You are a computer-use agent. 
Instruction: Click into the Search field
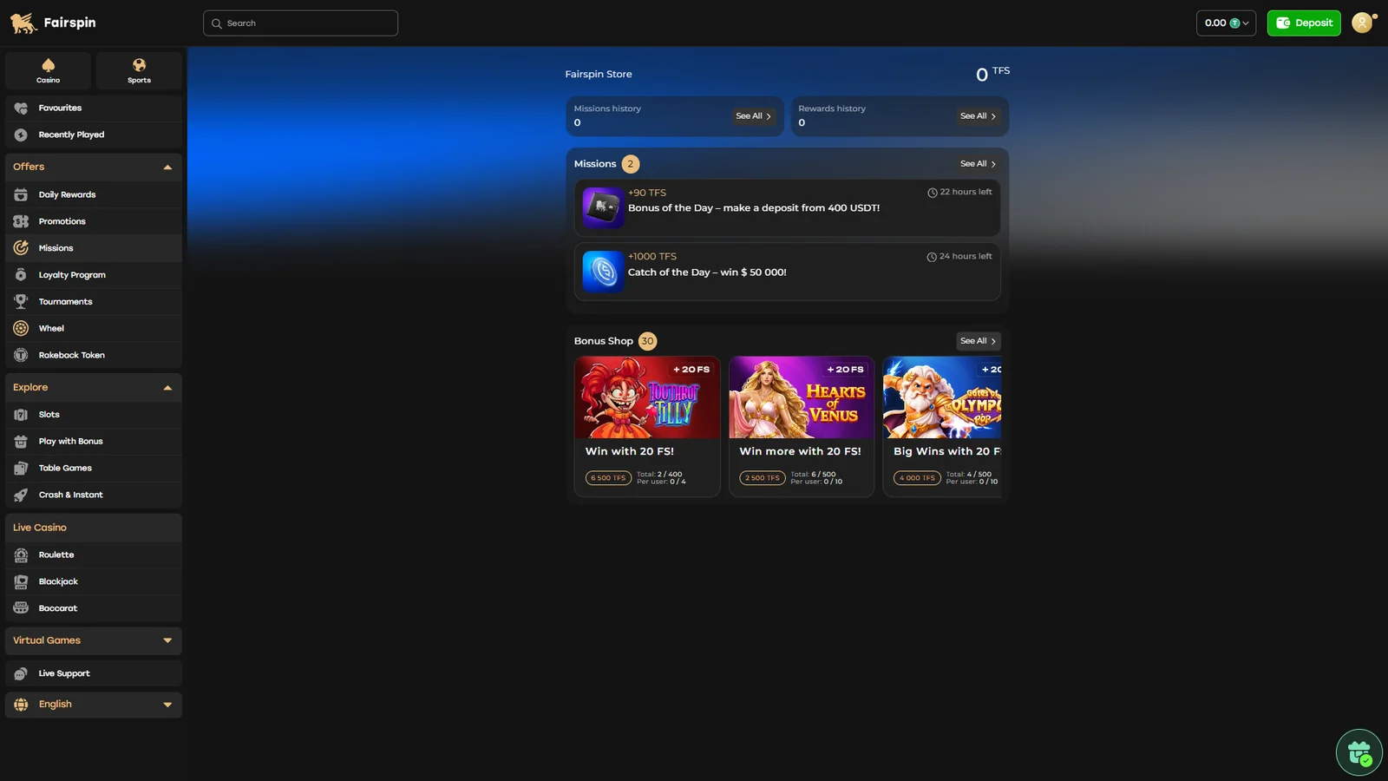tap(300, 23)
